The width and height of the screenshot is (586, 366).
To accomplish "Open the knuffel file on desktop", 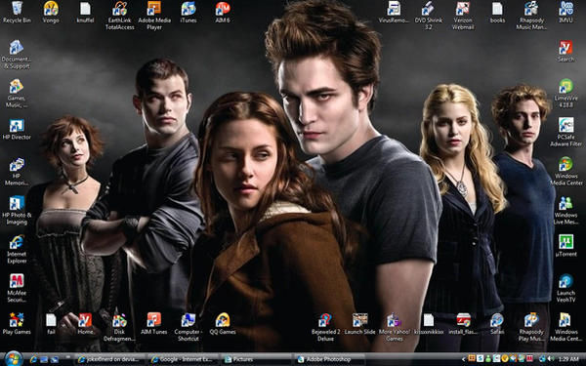I will coord(85,13).
